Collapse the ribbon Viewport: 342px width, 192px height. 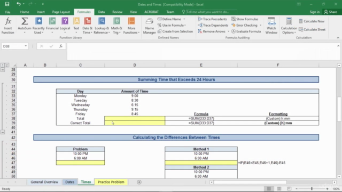click(338, 38)
